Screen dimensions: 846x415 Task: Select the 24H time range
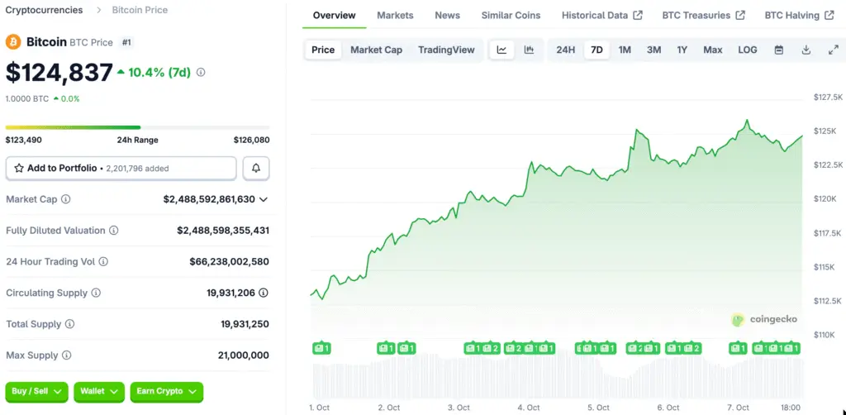pyautogui.click(x=565, y=50)
